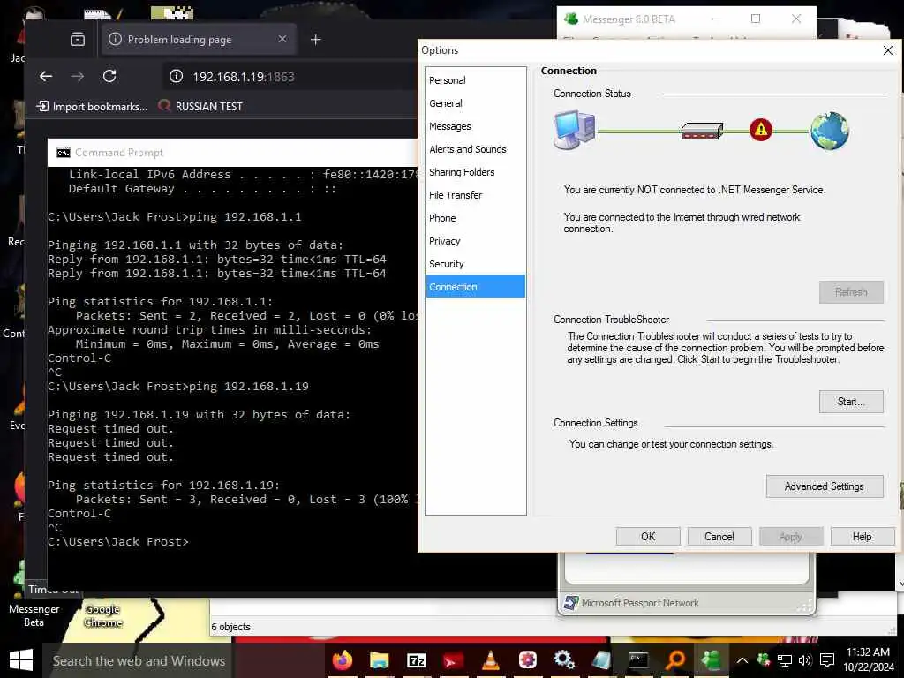Click the Messenger tray status icon

(x=764, y=660)
